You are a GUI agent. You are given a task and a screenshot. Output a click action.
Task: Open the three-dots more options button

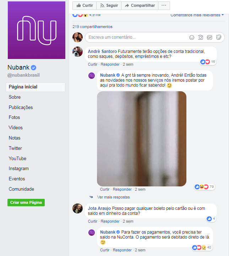[164, 6]
